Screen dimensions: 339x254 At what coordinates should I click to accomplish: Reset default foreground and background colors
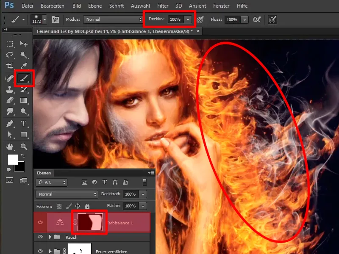[x=9, y=170]
